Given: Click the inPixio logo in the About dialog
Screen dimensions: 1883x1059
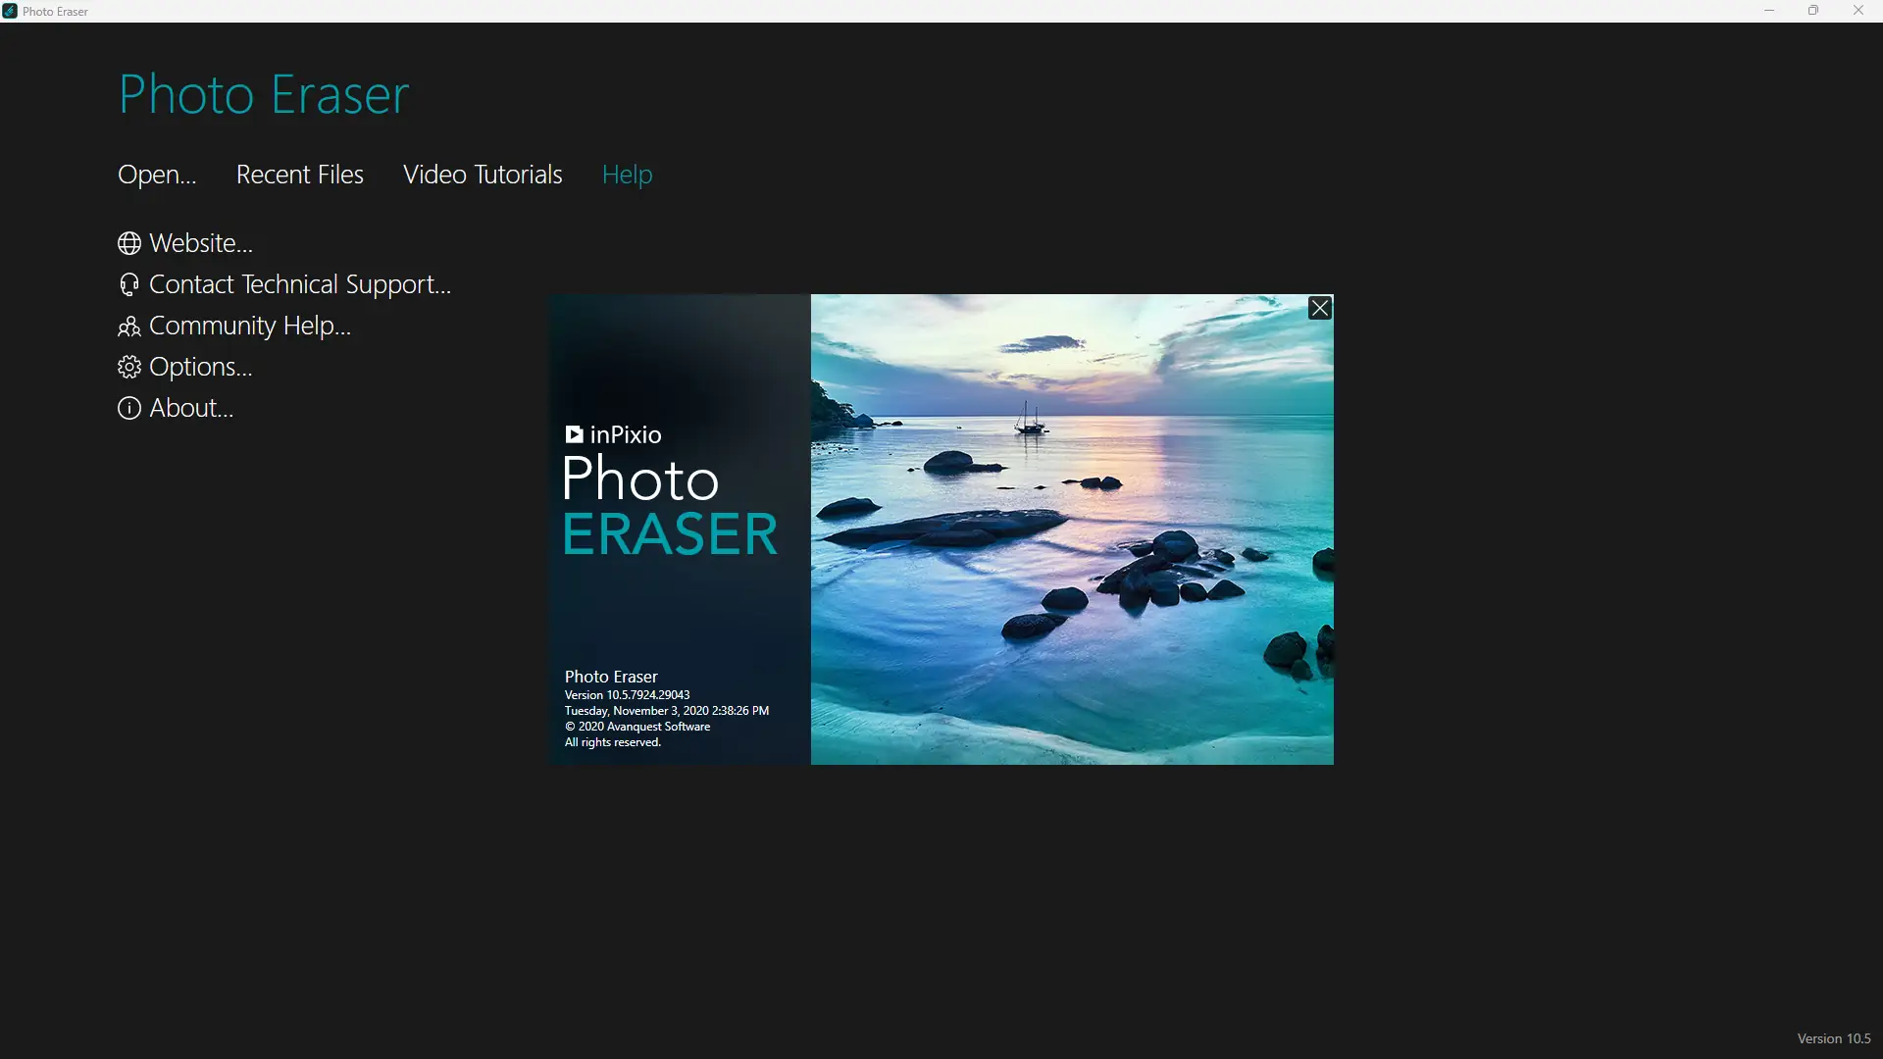Looking at the screenshot, I should [612, 434].
